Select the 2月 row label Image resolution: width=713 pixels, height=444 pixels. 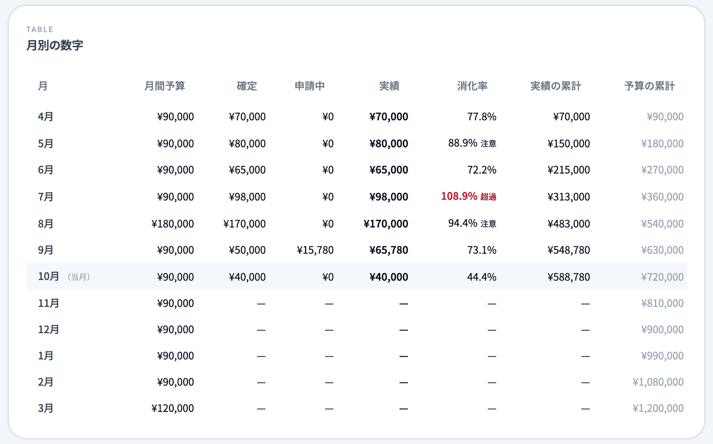tap(46, 382)
